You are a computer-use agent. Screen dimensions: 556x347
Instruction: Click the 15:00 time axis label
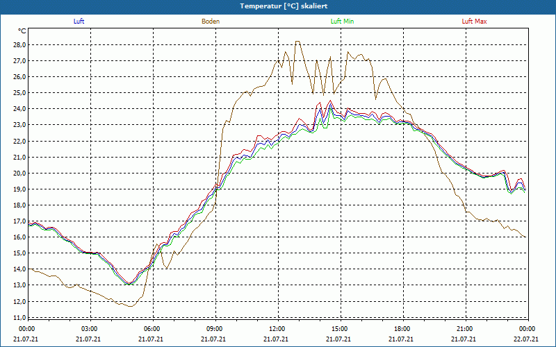(x=341, y=329)
